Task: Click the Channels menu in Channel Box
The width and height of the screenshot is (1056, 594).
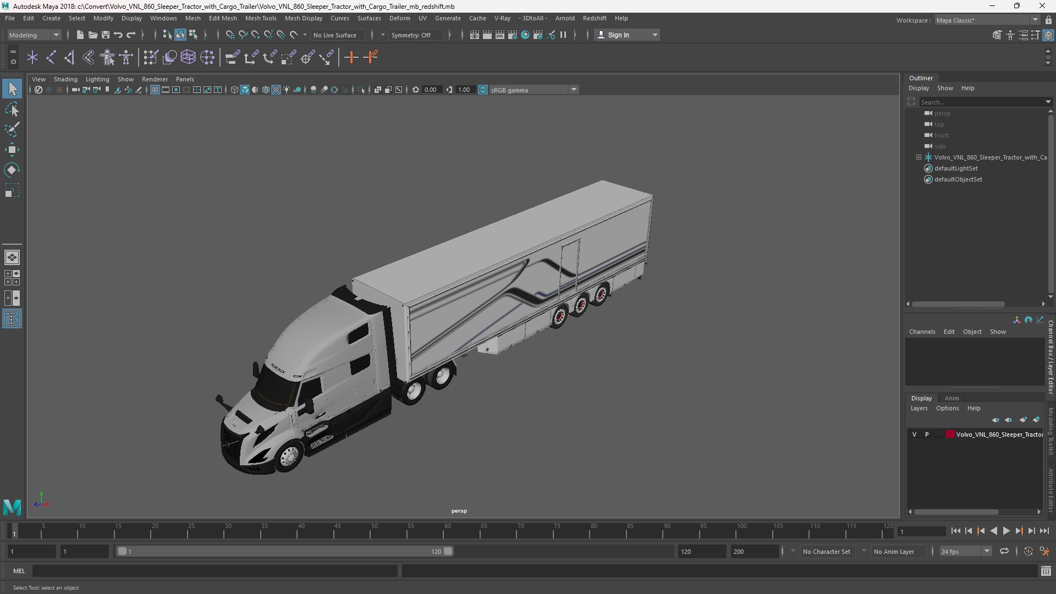Action: pyautogui.click(x=922, y=332)
